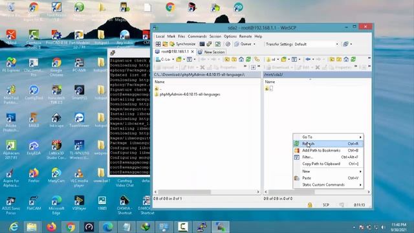Viewport: 414px width, 233px height.
Task: Click remote panel parent directory icon
Action: click(x=332, y=60)
